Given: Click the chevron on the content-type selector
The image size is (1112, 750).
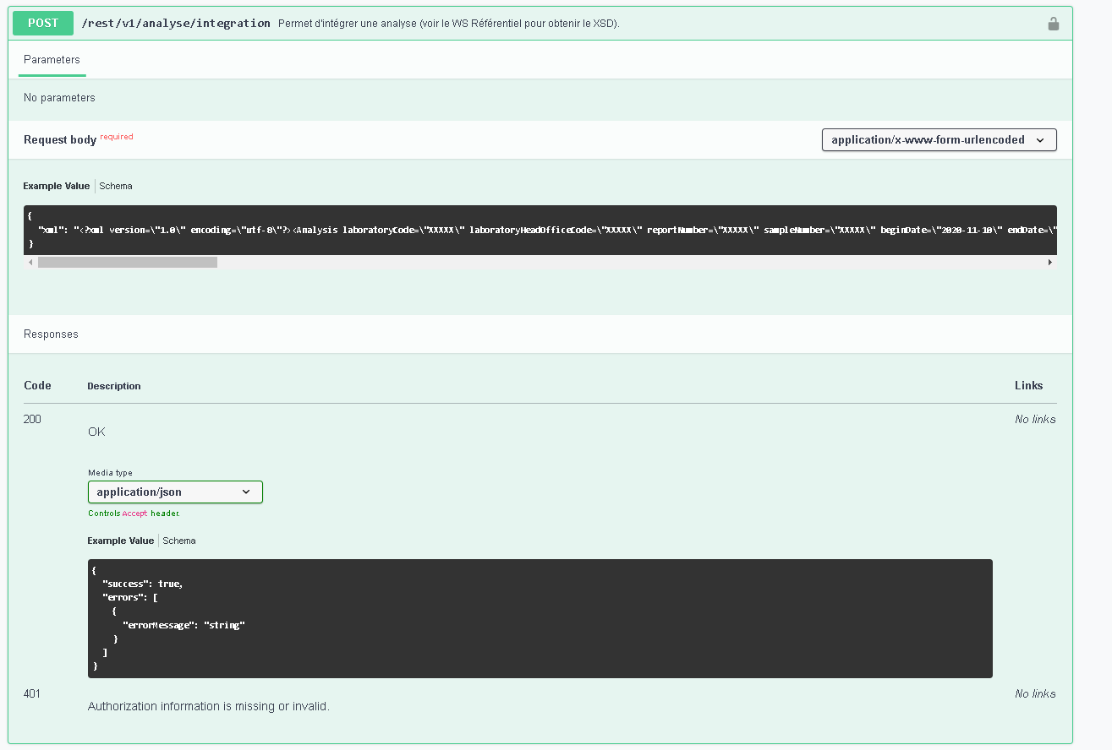Looking at the screenshot, I should [x=1041, y=139].
